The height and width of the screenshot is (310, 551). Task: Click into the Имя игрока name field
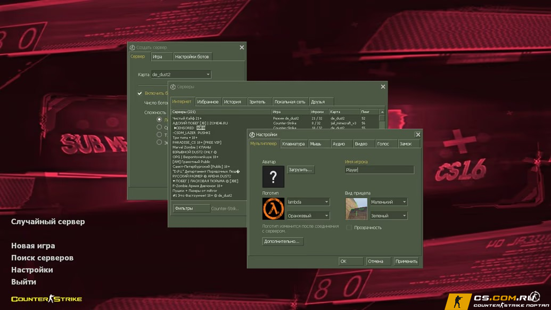(x=379, y=170)
